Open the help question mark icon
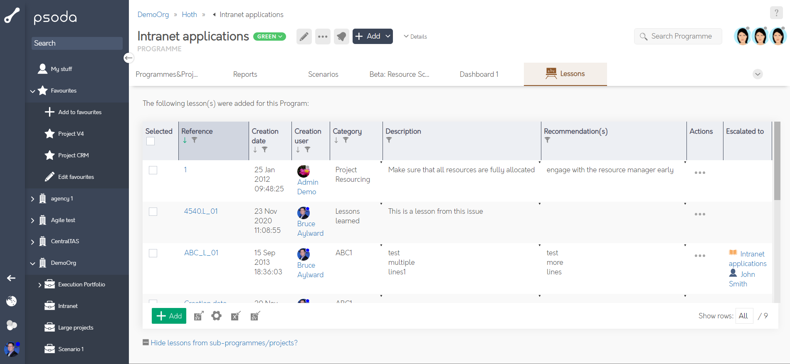The width and height of the screenshot is (790, 364). tap(776, 13)
